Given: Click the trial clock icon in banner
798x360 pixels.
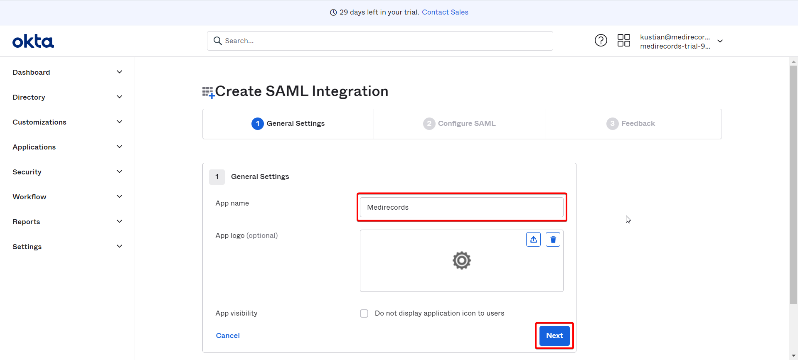Looking at the screenshot, I should 333,12.
